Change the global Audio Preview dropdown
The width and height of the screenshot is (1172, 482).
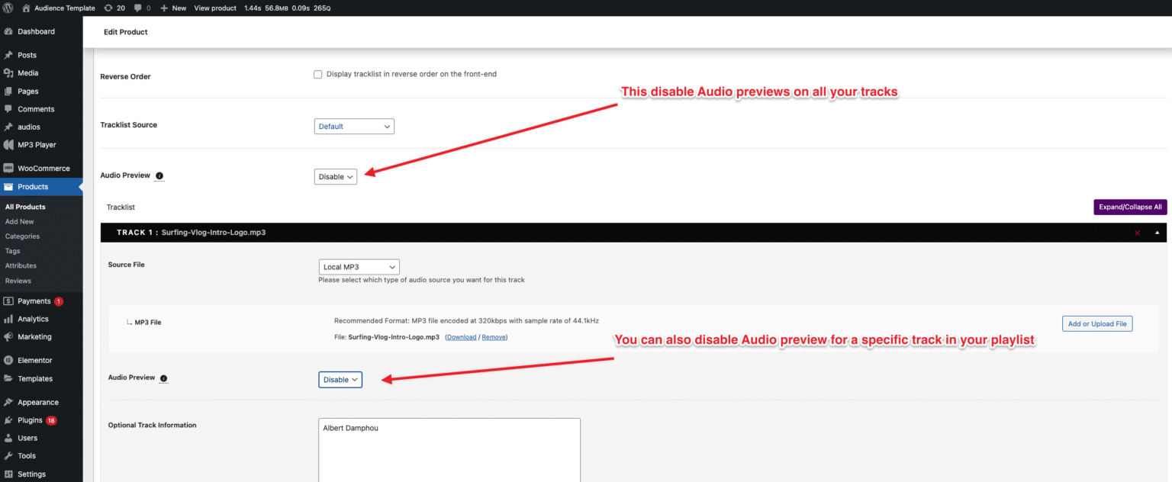point(335,176)
